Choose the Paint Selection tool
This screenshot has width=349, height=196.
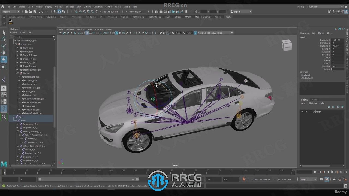[x=4, y=46]
